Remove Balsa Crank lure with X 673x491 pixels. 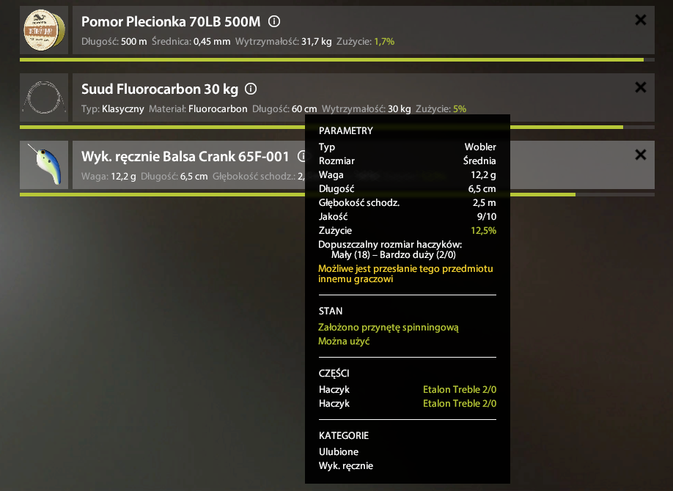641,155
